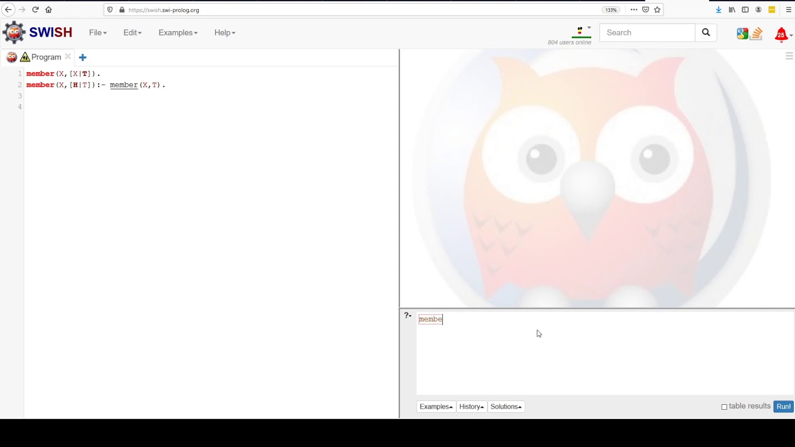Image resolution: width=795 pixels, height=447 pixels.
Task: Toggle the browser sidebar icon
Action: tap(745, 10)
